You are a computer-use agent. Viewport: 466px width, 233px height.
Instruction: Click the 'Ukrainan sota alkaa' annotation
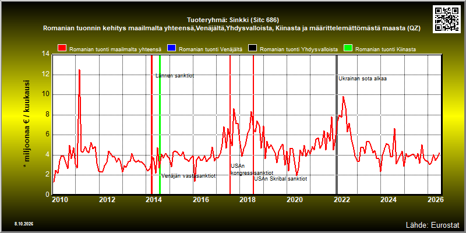point(362,79)
